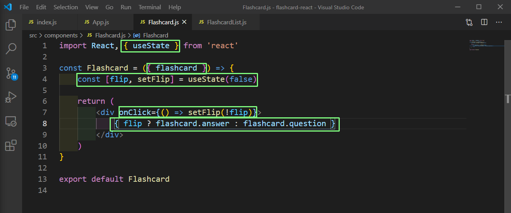Open the Help menu

coord(175,7)
